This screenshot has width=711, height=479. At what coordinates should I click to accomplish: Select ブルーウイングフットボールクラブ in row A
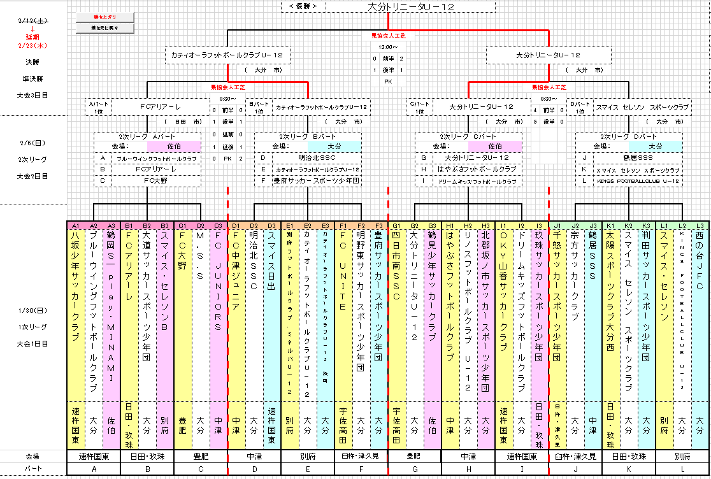[x=157, y=158]
